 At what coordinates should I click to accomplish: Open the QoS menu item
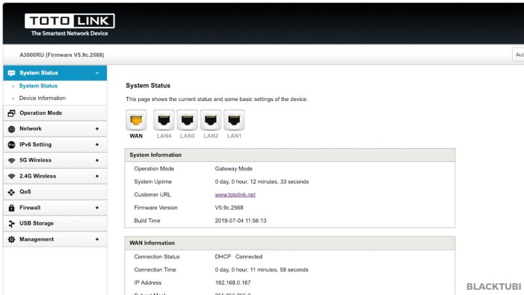click(55, 192)
